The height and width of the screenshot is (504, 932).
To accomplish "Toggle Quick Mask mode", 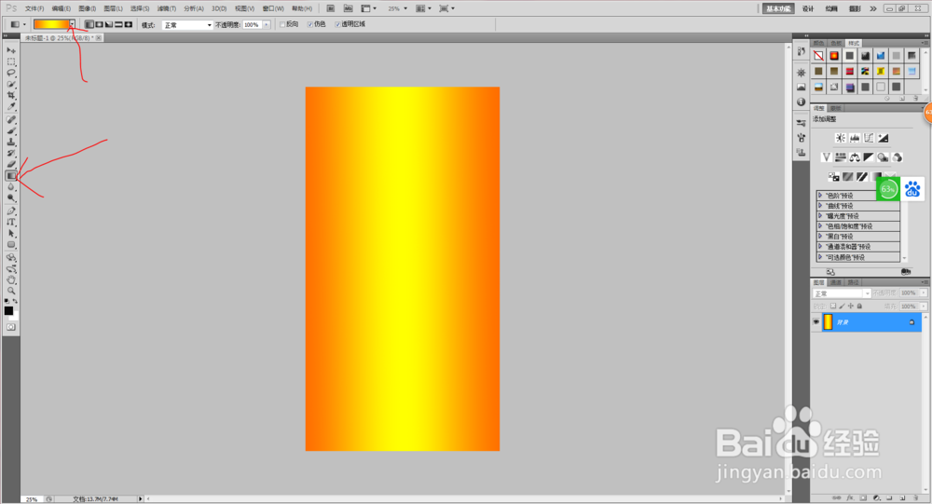I will 10,328.
